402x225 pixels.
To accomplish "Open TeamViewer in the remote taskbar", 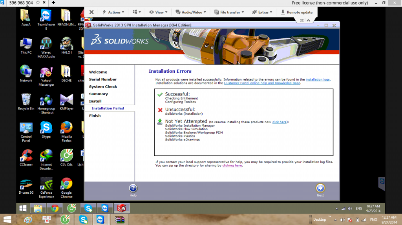I will 105,209.
